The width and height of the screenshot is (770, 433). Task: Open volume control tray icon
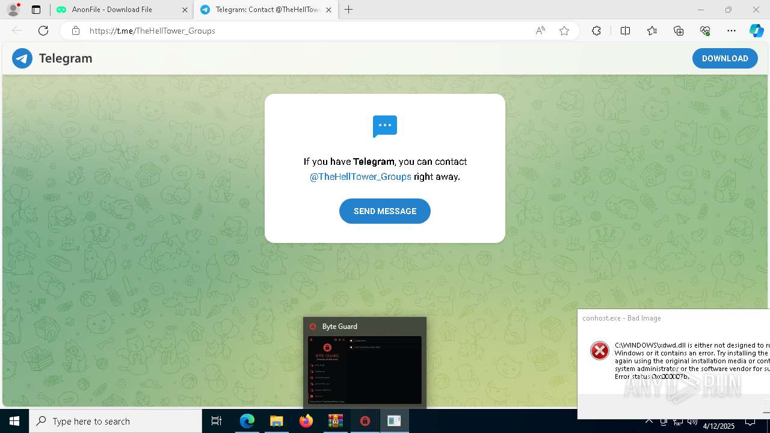point(692,422)
